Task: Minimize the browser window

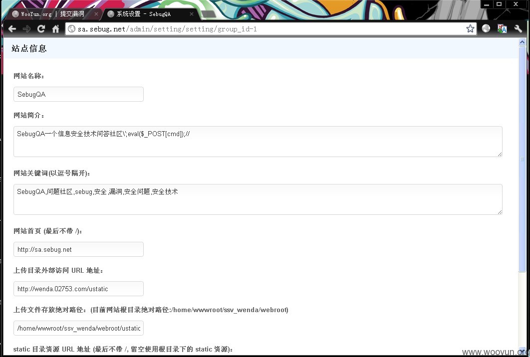Action: click(x=487, y=4)
